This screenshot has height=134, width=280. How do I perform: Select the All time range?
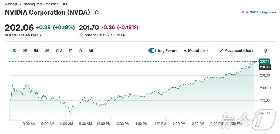pyautogui.click(x=91, y=50)
